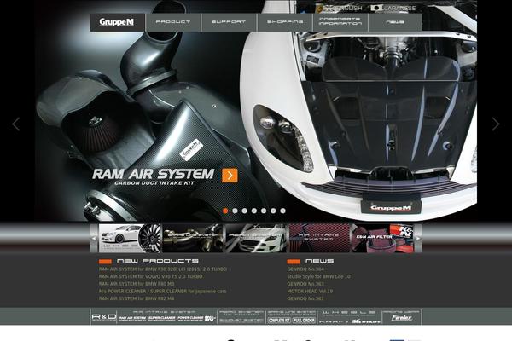Screen dimensions: 512x341
Task: Click the K&N logo in the footer bar
Action: click(x=210, y=318)
